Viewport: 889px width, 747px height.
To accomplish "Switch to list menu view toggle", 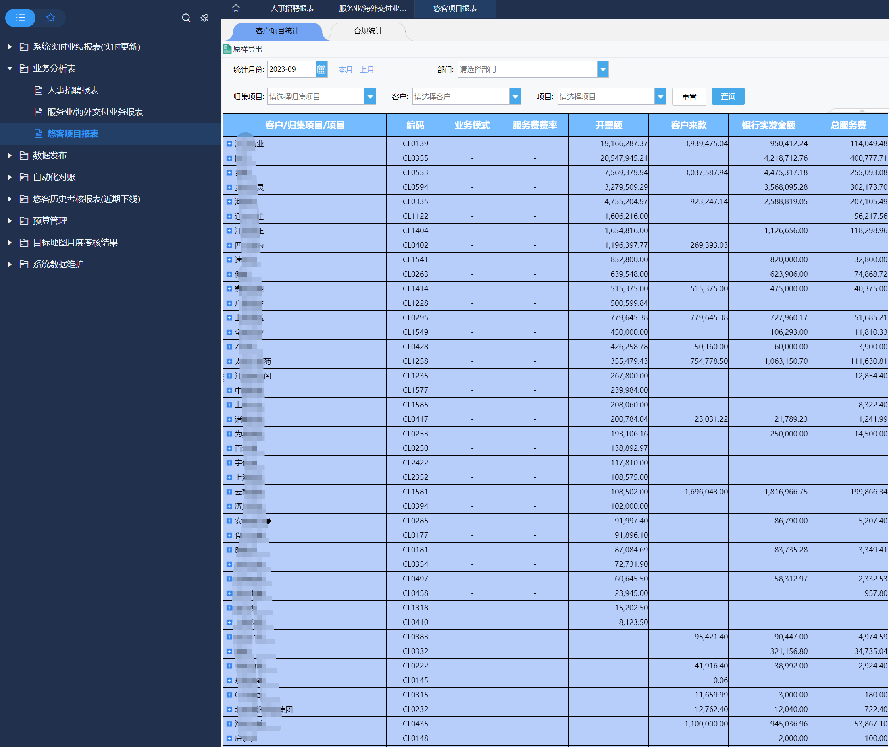I will click(x=20, y=18).
